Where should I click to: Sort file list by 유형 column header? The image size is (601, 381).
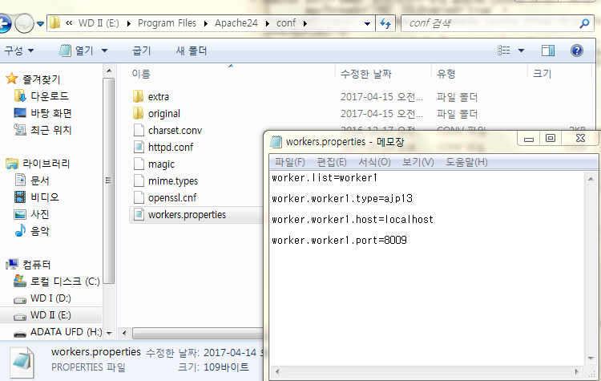coord(446,74)
